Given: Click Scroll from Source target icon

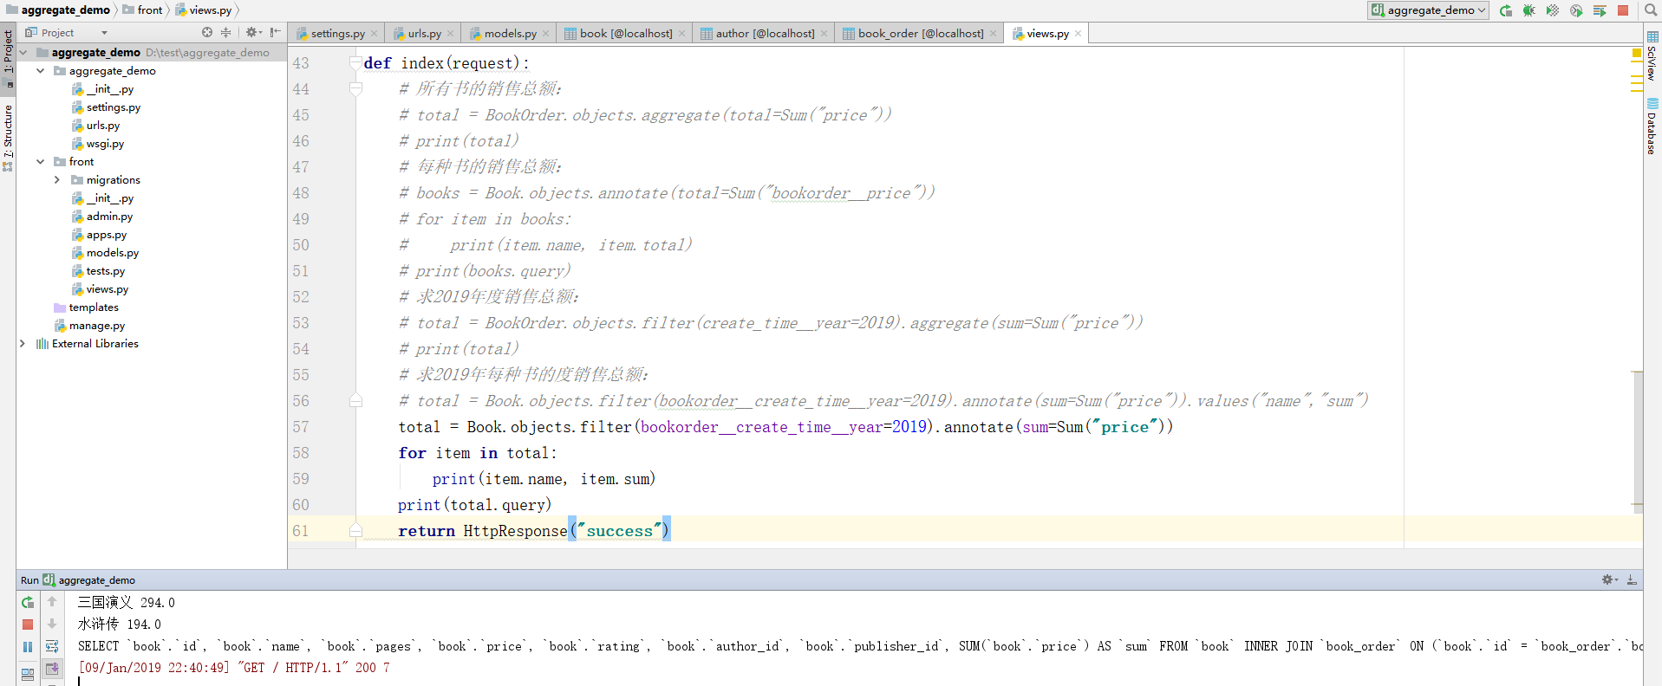Looking at the screenshot, I should (x=207, y=32).
